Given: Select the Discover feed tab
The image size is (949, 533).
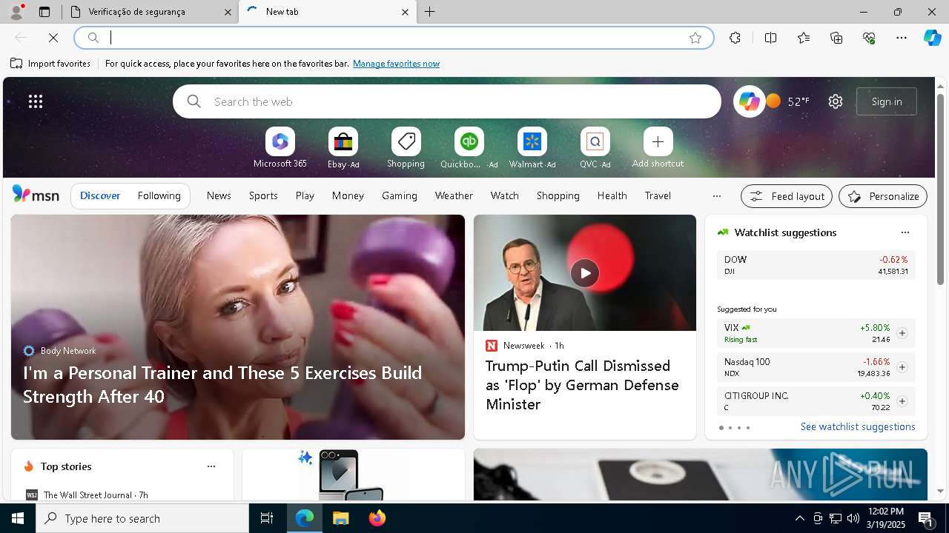Looking at the screenshot, I should click(100, 195).
